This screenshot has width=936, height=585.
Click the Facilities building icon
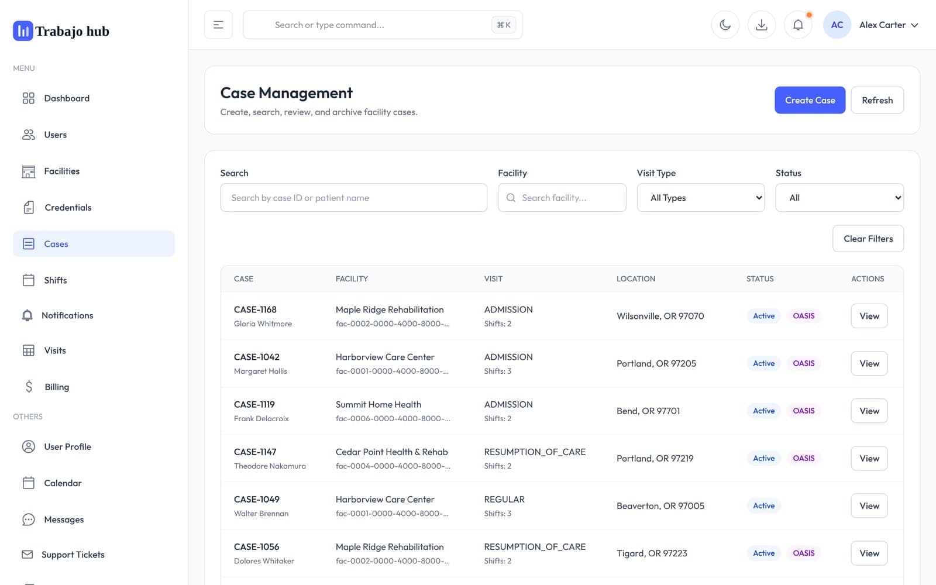click(28, 171)
